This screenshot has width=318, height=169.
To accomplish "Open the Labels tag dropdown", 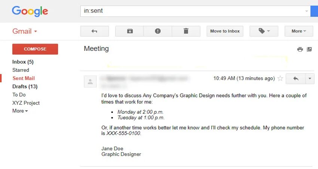I will pos(264,31).
